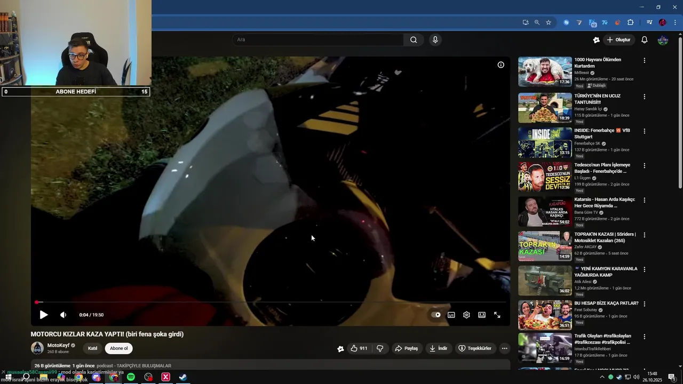Open Windows notification center
Image resolution: width=683 pixels, height=384 pixels.
[671, 377]
